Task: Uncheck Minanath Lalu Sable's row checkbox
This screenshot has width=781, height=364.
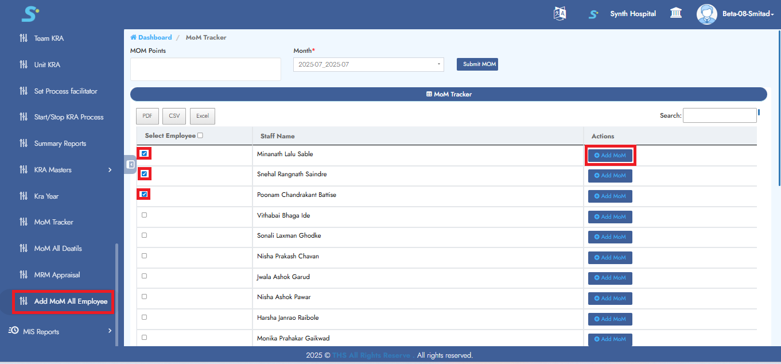Action: coord(143,153)
